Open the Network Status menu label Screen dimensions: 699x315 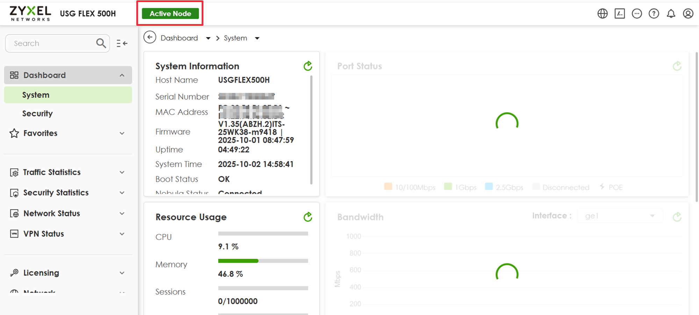point(52,213)
